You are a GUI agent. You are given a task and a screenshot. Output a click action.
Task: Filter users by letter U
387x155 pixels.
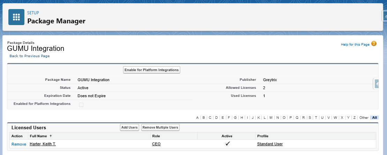(322, 117)
